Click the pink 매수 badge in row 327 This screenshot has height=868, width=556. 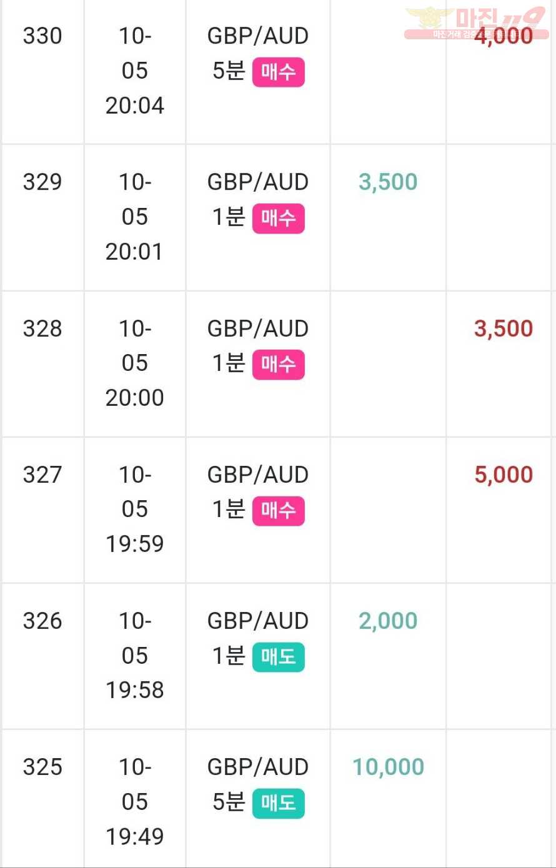pyautogui.click(x=278, y=510)
